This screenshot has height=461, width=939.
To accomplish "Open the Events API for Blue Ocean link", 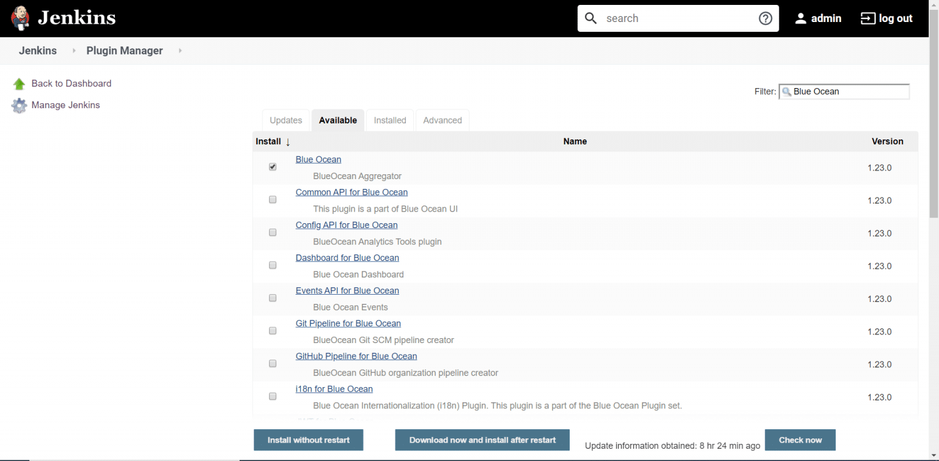I will tap(347, 290).
